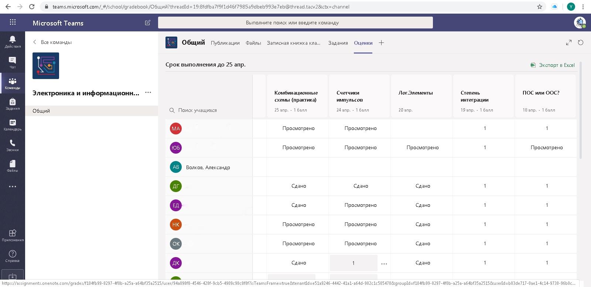
Task: Switch to the Задания tab
Action: coord(338,43)
